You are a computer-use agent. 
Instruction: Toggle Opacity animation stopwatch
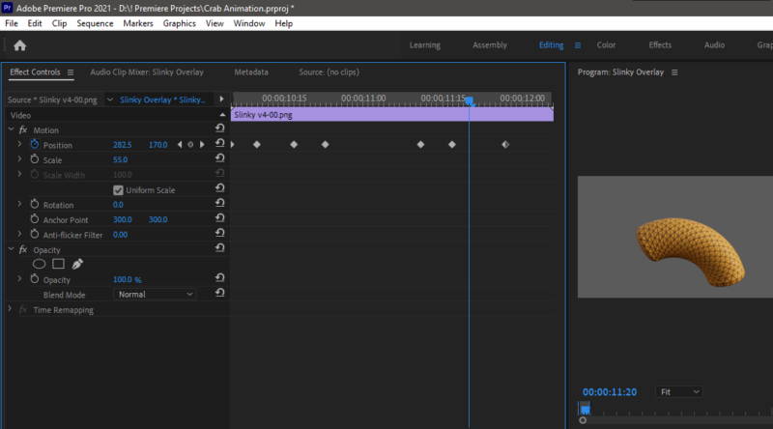pyautogui.click(x=35, y=279)
